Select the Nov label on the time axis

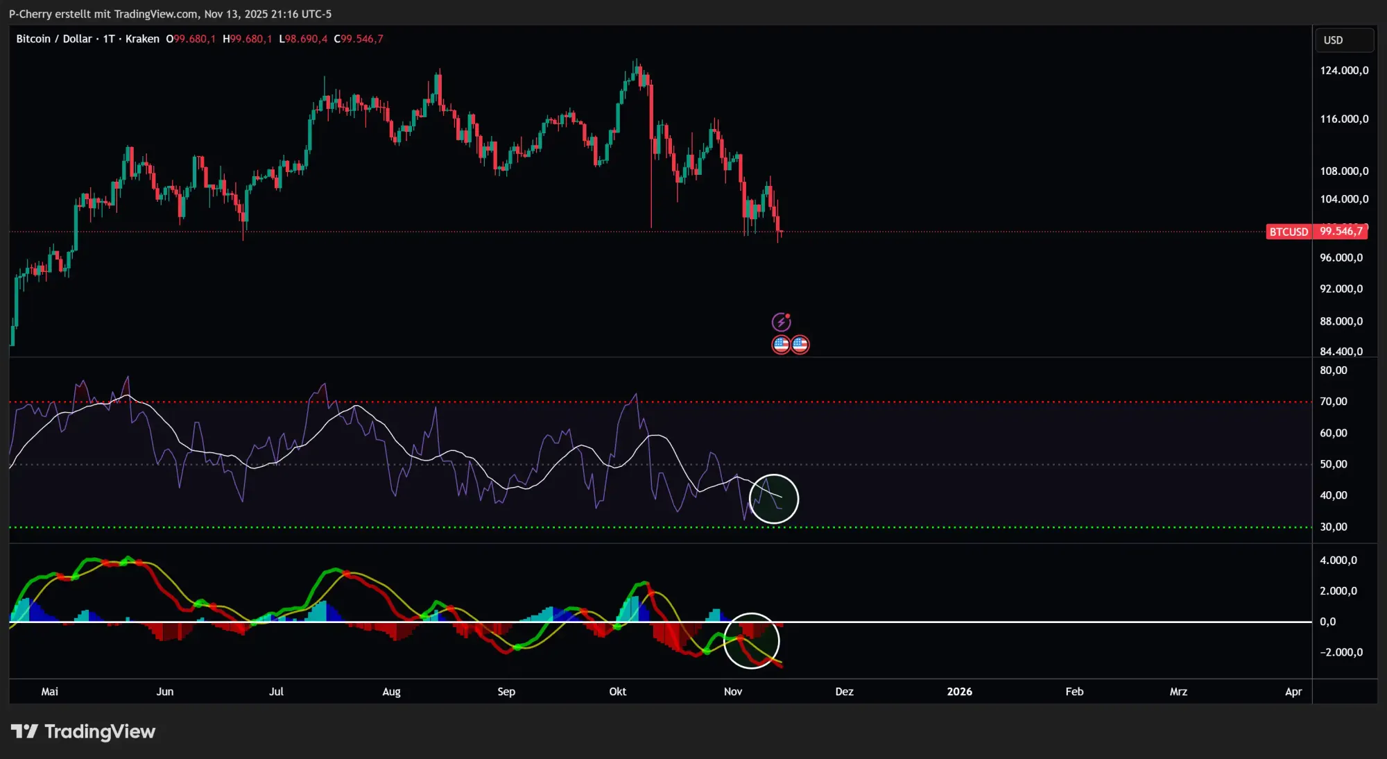(x=733, y=692)
